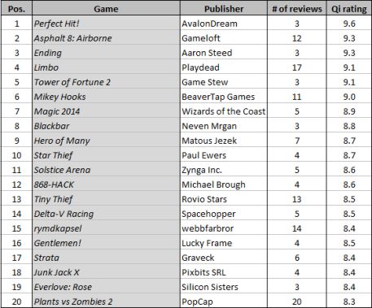This screenshot has width=372, height=308.
Task: Click the # of reviews header
Action: click(x=297, y=9)
